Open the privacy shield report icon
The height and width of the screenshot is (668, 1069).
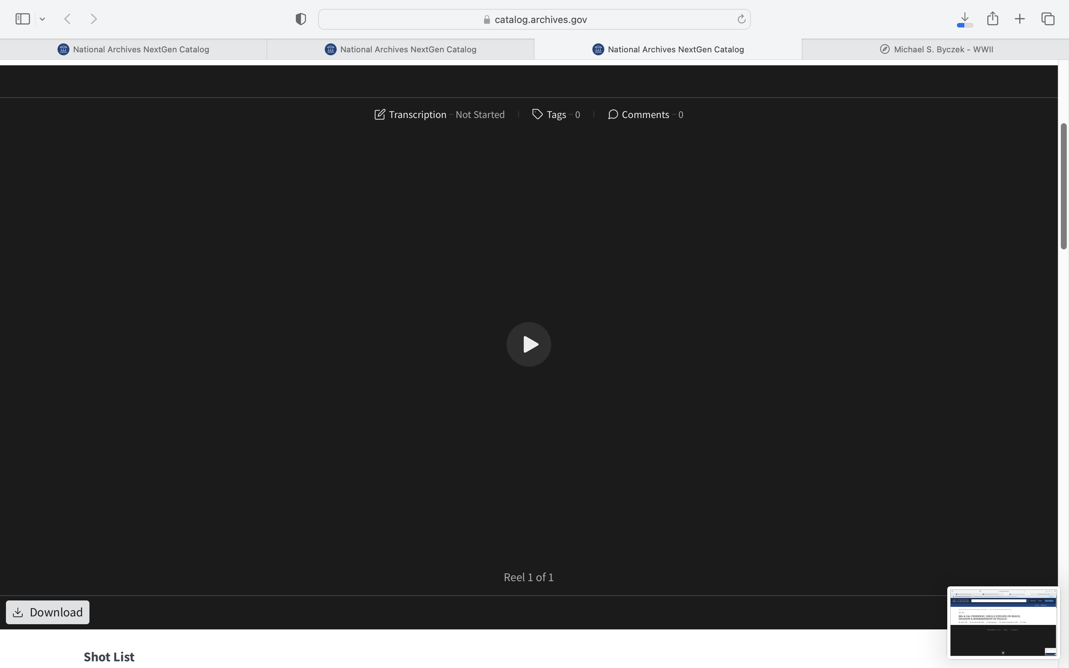[301, 19]
